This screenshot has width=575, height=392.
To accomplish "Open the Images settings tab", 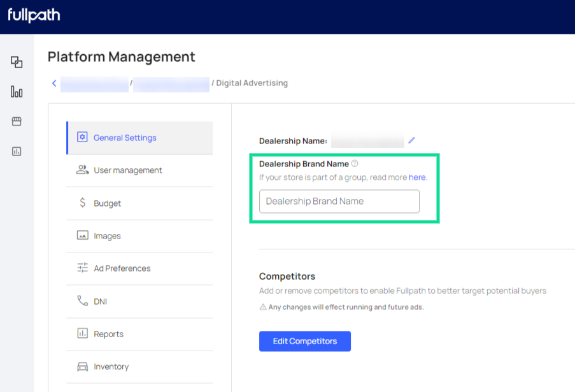I will point(107,236).
